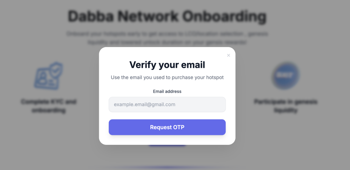The width and height of the screenshot is (350, 170).
Task: Click the "Email address" field label
Action: point(167,91)
